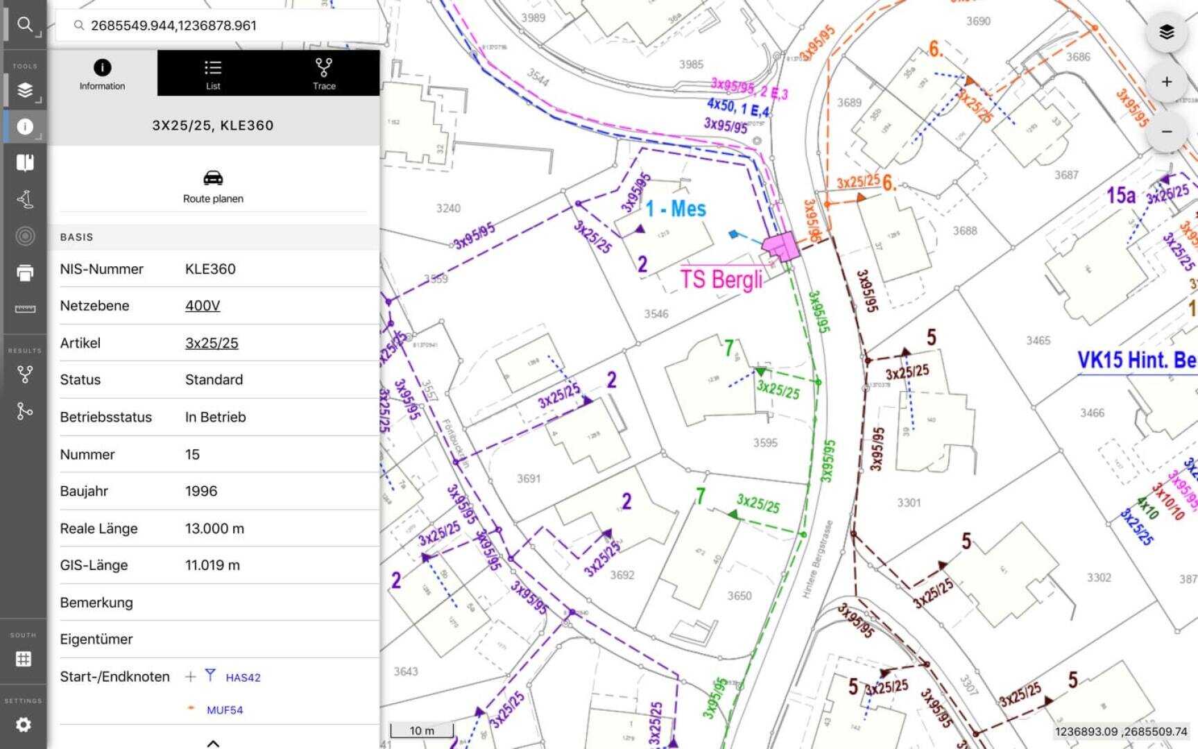1198x749 pixels.
Task: Open the Information tab
Action: click(102, 74)
